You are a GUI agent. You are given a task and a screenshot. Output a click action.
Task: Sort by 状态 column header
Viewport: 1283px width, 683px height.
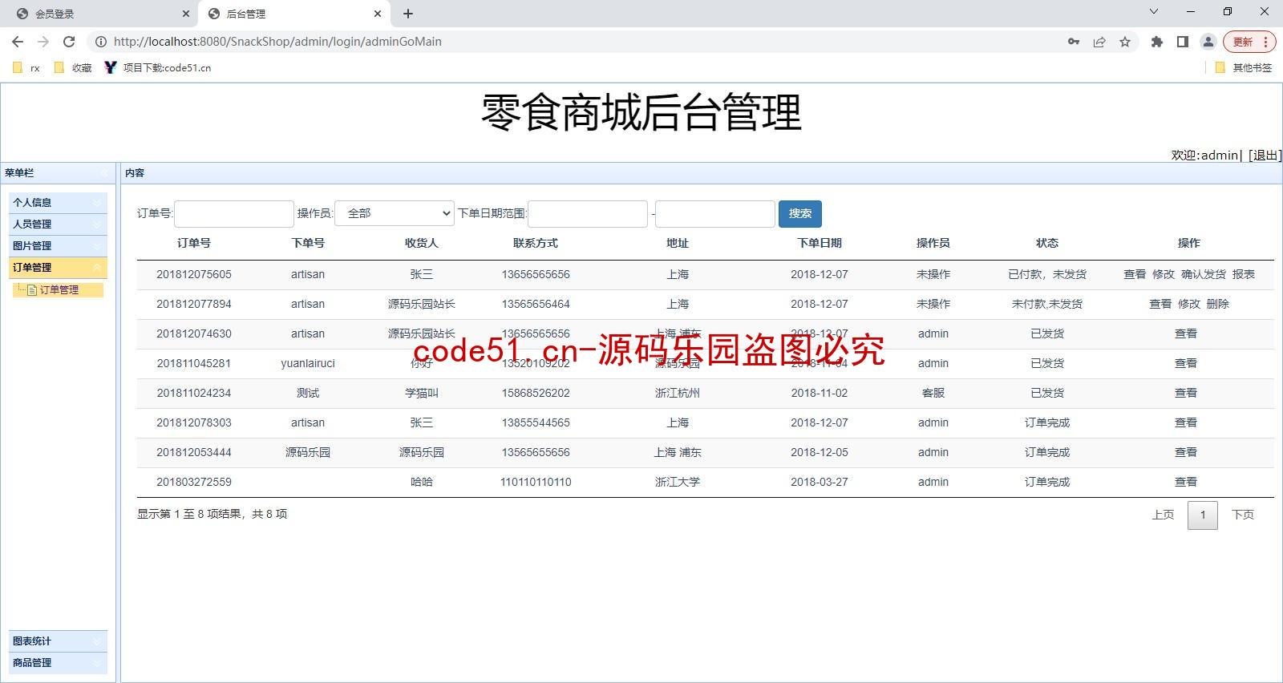[1047, 243]
